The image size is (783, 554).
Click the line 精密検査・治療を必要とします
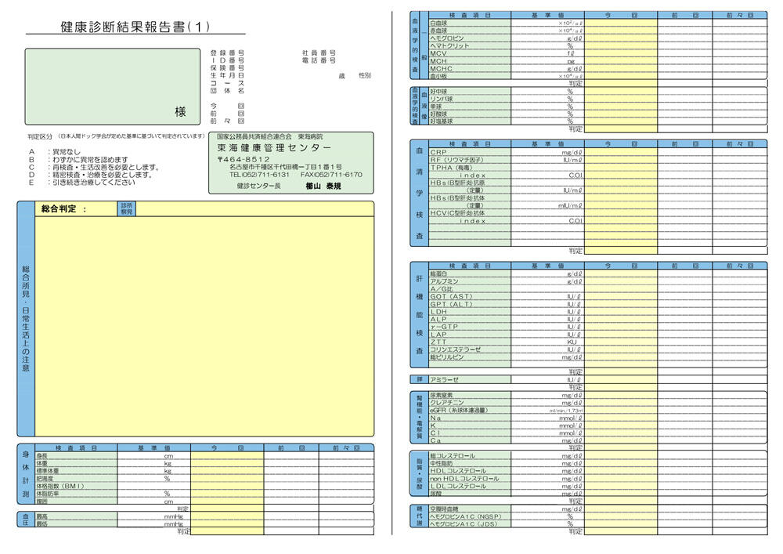pyautogui.click(x=103, y=175)
